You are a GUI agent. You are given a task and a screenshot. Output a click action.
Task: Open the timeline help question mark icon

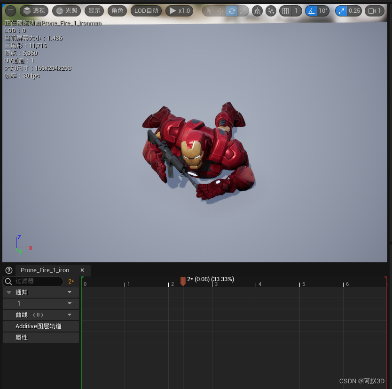[x=9, y=270]
